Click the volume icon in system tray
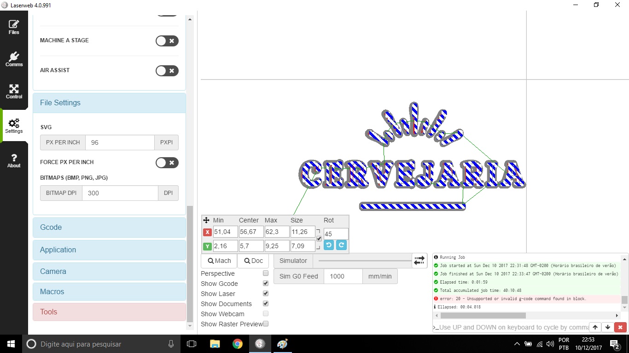629x353 pixels. pos(550,344)
